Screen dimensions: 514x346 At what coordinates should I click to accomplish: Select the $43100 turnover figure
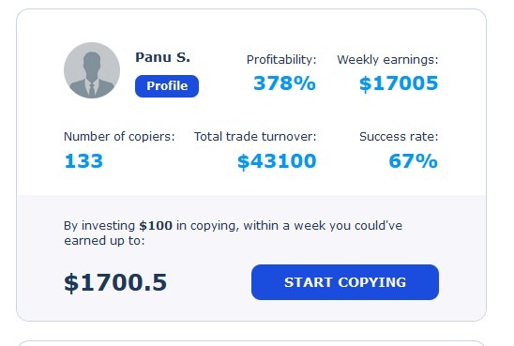tap(277, 161)
